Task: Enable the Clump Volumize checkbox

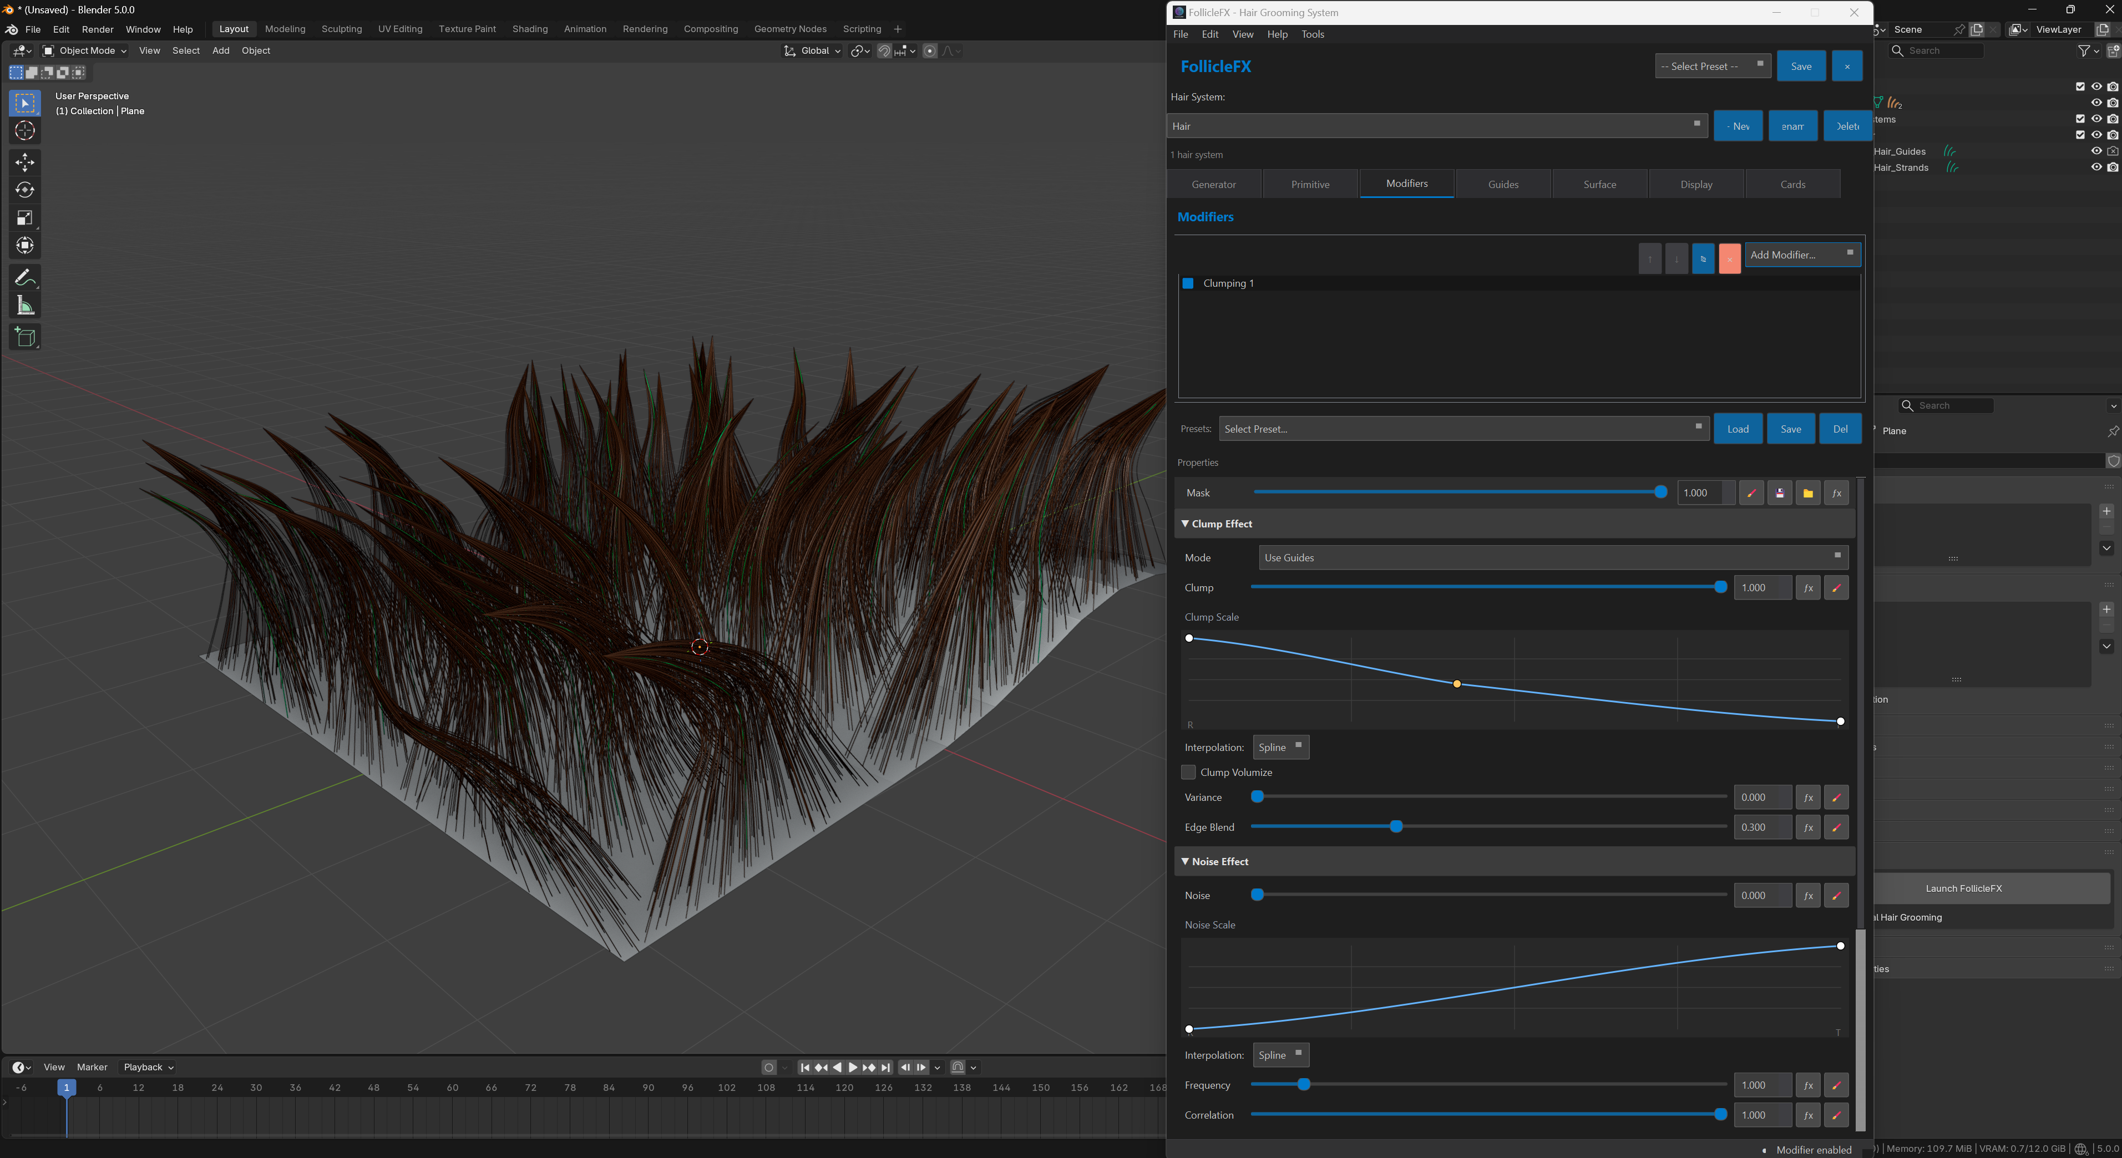Action: pos(1188,772)
